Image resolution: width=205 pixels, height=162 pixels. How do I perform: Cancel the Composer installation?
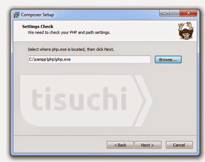point(179,145)
